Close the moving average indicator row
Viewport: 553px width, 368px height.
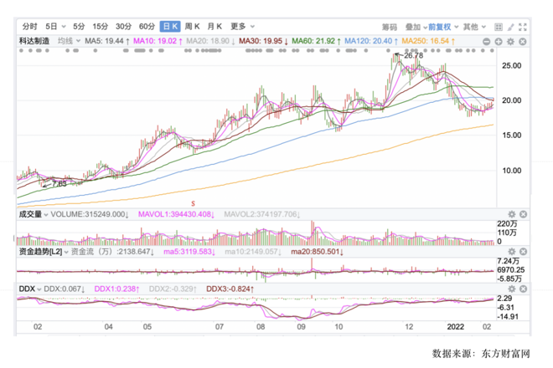pos(523,40)
